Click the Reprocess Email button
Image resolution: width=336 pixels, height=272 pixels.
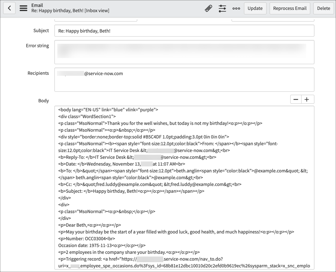290,8
